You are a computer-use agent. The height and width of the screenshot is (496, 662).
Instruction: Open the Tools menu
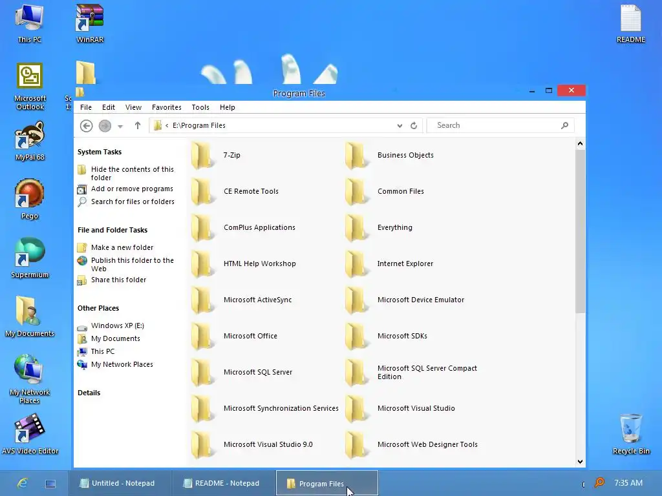click(x=200, y=107)
